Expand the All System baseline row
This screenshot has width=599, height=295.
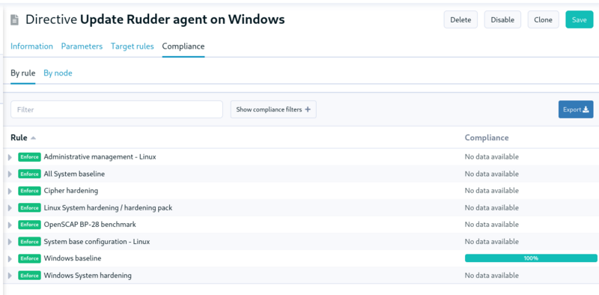tap(10, 174)
